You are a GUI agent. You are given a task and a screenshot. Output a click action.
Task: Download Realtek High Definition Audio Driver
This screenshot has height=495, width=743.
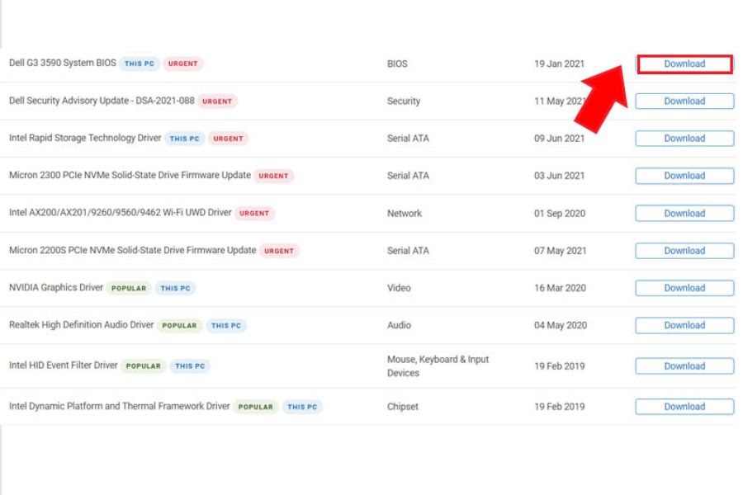[x=684, y=326]
